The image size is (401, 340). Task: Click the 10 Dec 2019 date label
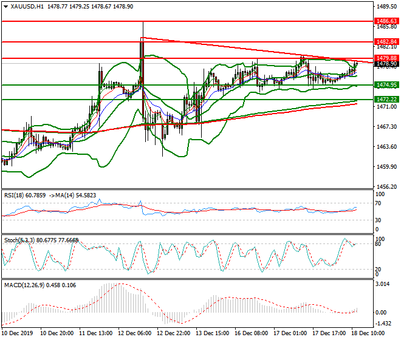click(x=17, y=333)
